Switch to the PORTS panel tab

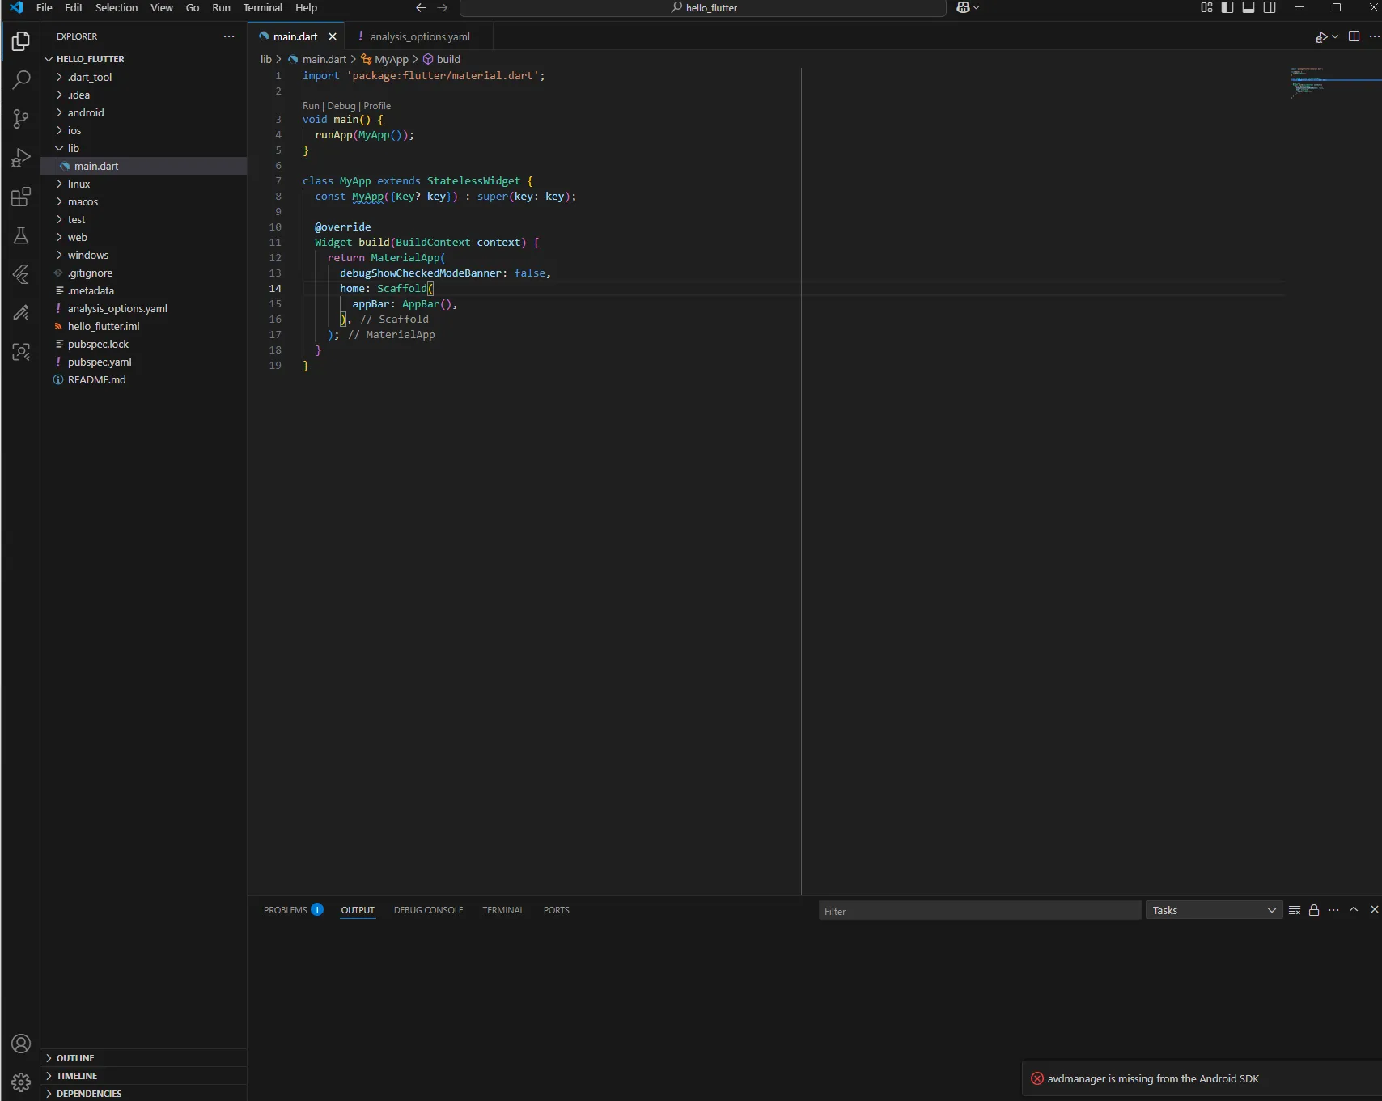[x=557, y=910]
